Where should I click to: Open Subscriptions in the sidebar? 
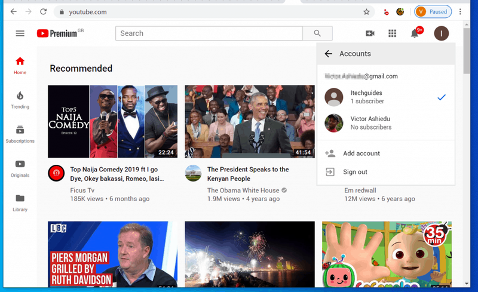[x=20, y=134]
